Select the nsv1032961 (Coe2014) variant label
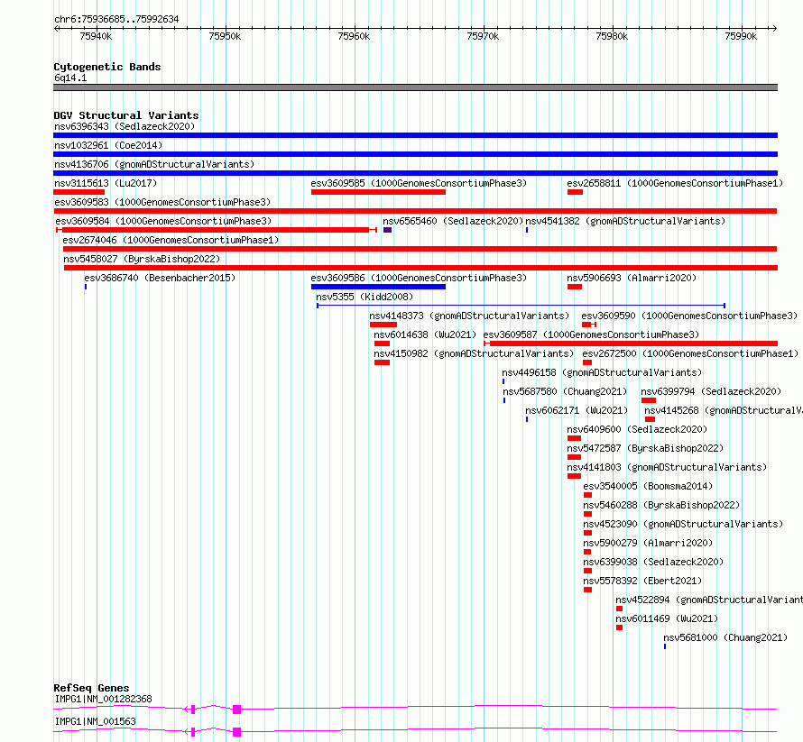 point(108,145)
